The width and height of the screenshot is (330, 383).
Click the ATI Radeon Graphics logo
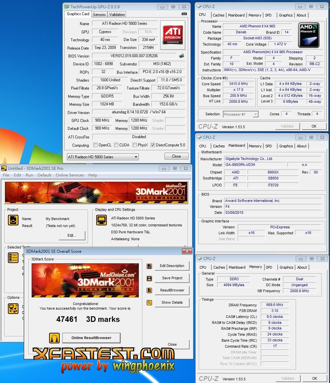tap(173, 34)
